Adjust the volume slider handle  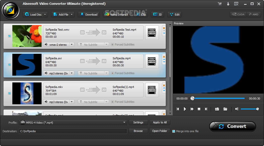pyautogui.click(x=257, y=109)
